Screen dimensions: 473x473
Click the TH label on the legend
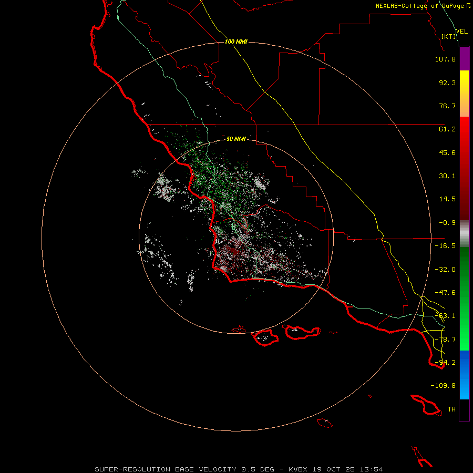[451, 409]
